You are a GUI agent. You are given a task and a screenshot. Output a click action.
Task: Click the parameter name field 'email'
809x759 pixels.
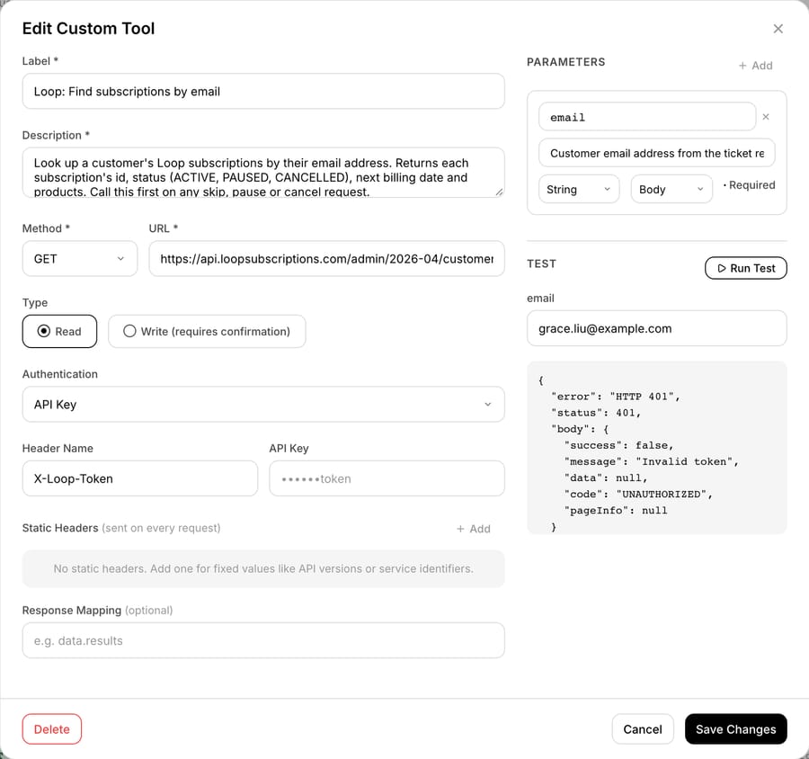[x=647, y=117]
